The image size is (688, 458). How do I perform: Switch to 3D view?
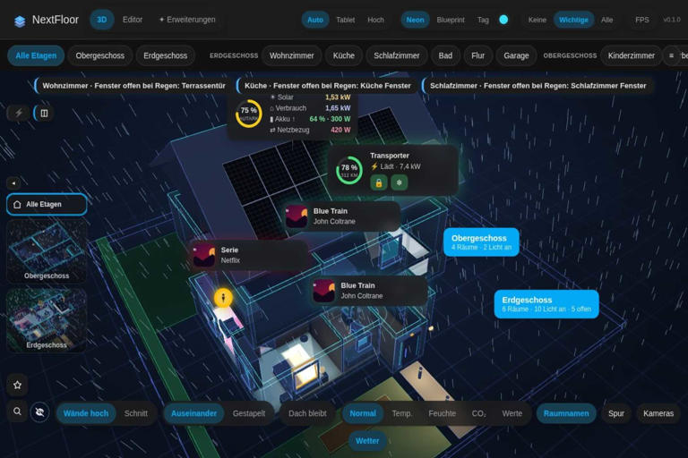102,20
